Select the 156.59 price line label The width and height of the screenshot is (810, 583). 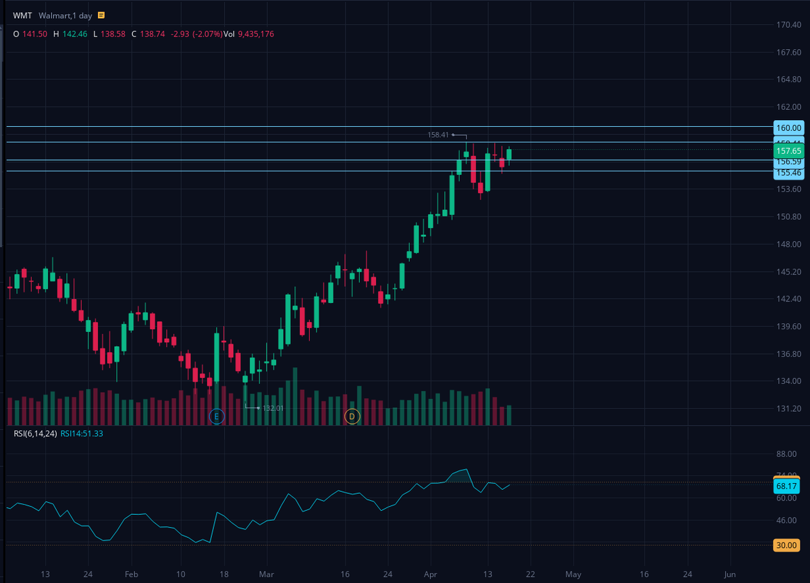[788, 162]
